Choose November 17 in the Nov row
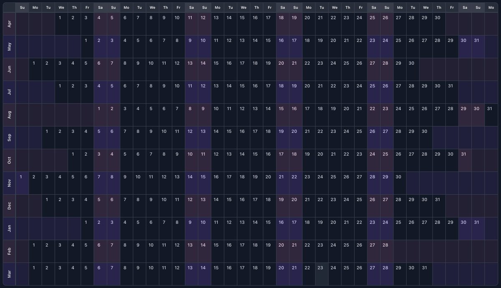This screenshot has height=288, width=501. pos(230,183)
